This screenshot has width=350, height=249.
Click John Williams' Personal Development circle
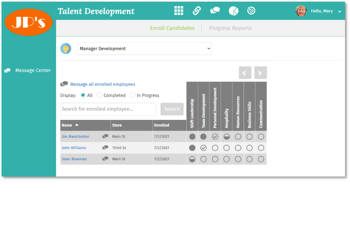pos(215,148)
